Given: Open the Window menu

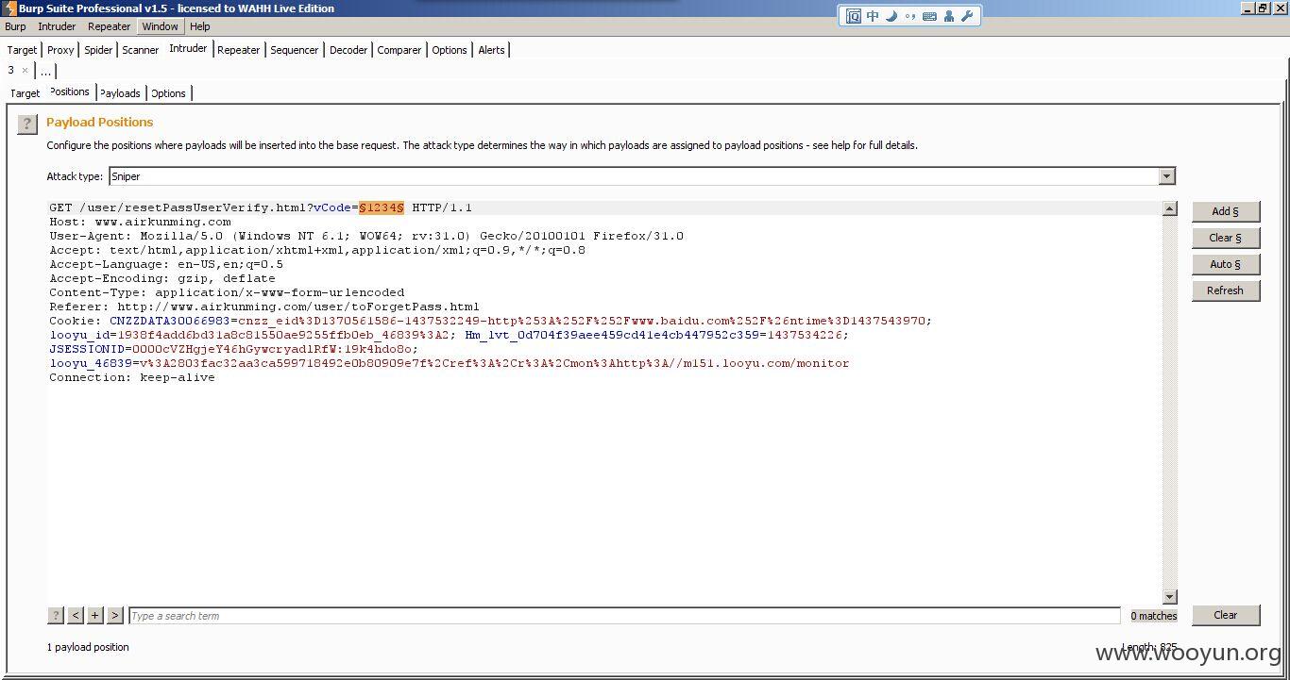Looking at the screenshot, I should tap(160, 26).
